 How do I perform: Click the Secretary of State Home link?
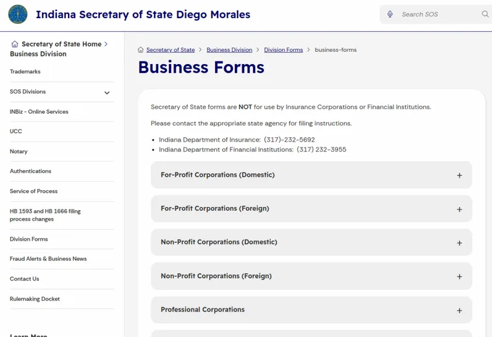[61, 44]
